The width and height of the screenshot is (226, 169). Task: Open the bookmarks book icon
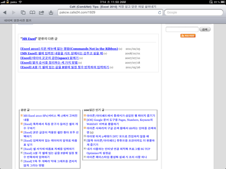[32, 12]
